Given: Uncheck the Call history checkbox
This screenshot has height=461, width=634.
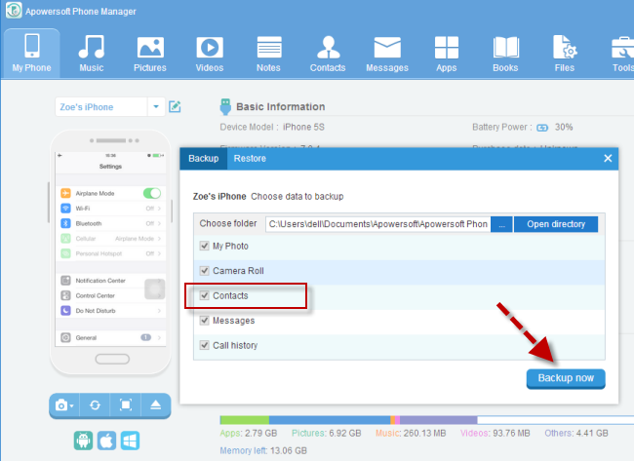Looking at the screenshot, I should (x=205, y=345).
